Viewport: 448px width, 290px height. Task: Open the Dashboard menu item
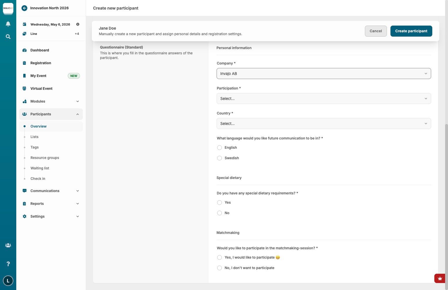tap(40, 50)
